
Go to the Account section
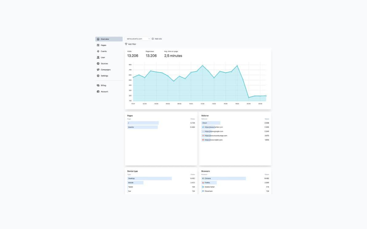(x=109, y=92)
